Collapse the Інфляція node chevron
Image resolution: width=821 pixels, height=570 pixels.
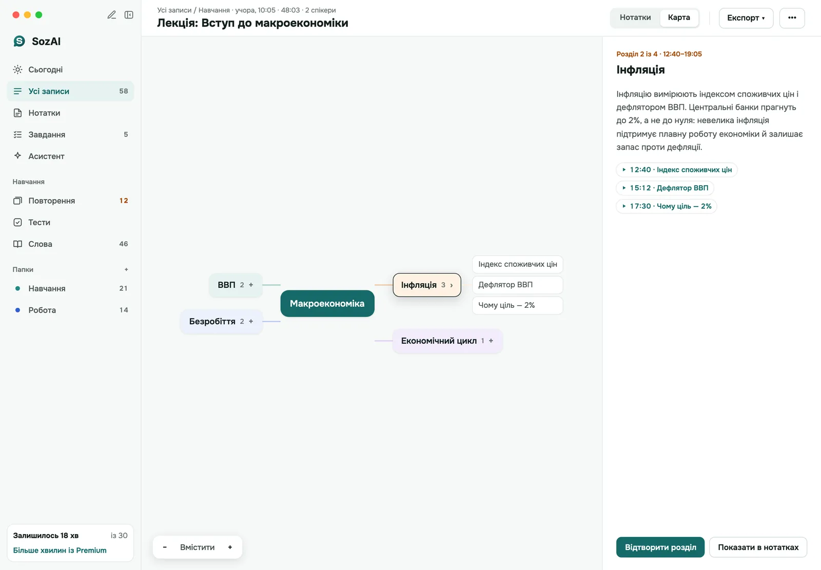pos(452,285)
